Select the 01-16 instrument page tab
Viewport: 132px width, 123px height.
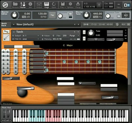86,24
